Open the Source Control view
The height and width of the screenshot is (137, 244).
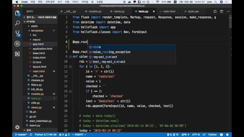click(x=18, y=33)
